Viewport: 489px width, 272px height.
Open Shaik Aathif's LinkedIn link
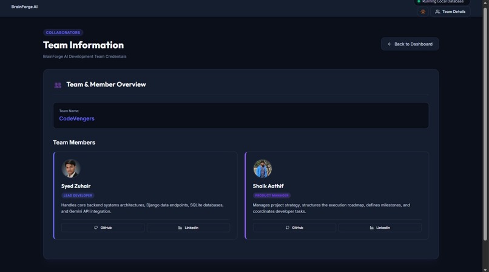click(380, 228)
